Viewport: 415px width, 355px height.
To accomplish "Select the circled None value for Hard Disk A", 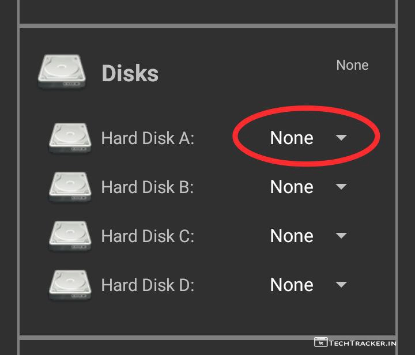I will pyautogui.click(x=292, y=138).
